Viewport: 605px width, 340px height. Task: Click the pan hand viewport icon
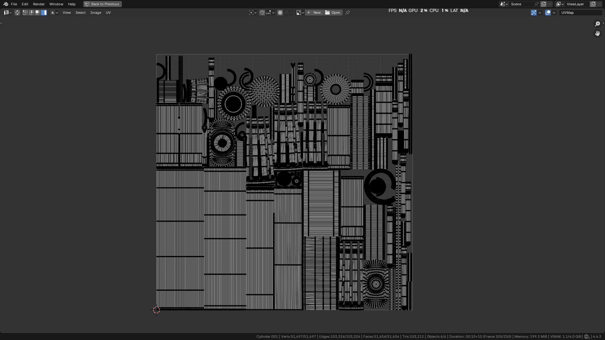coord(597,33)
